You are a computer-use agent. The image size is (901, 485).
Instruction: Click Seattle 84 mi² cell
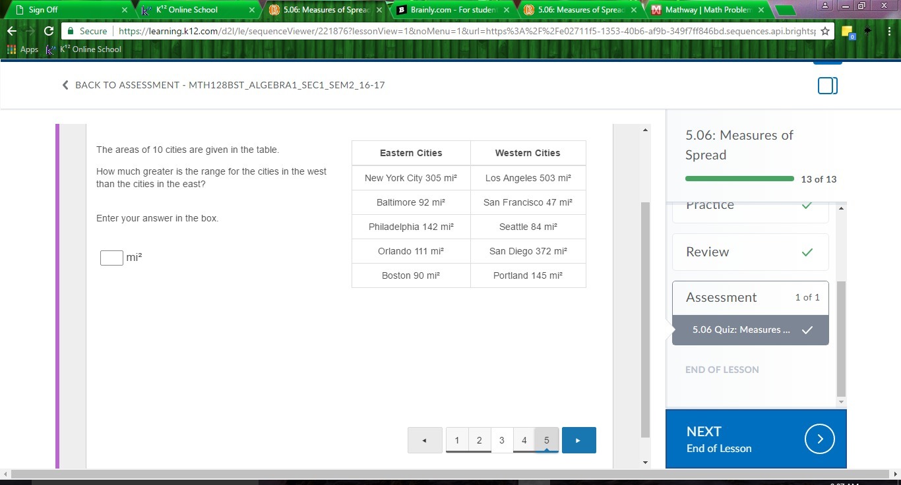pos(528,227)
